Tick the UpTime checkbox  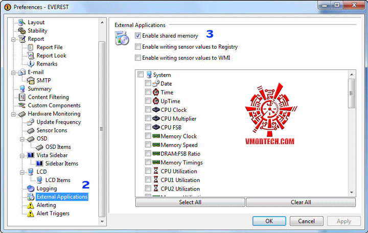point(148,101)
